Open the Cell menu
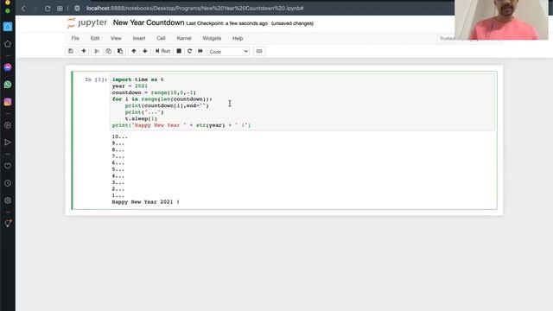This screenshot has width=553, height=311. pos(162,38)
